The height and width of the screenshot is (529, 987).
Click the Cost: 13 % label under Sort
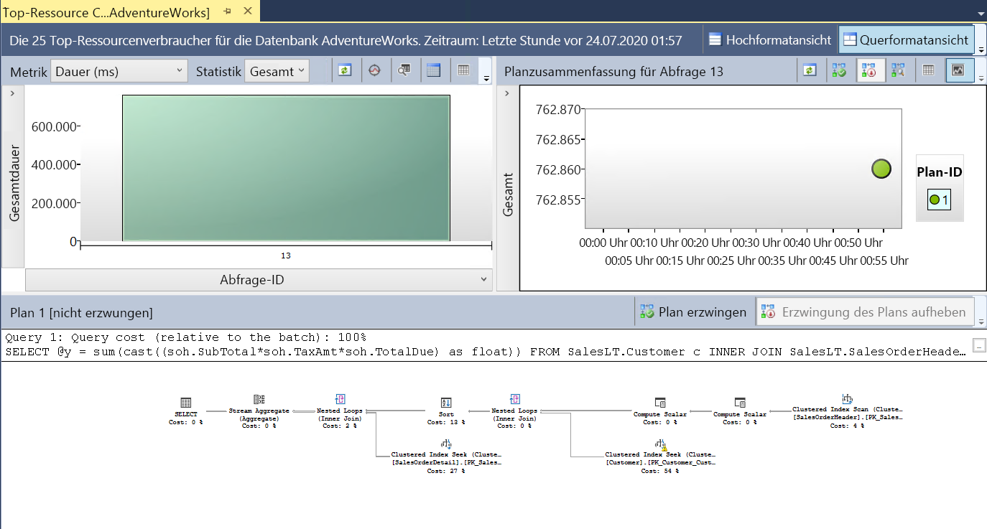point(446,422)
